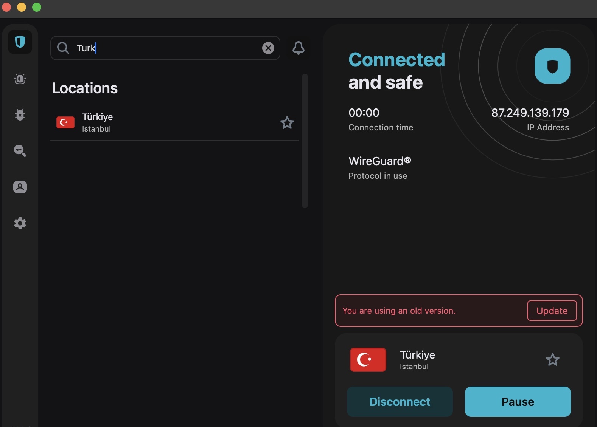Click the Locations heading
This screenshot has height=427, width=597.
pyautogui.click(x=85, y=88)
